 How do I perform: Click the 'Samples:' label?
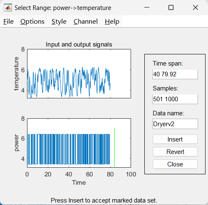point(166,88)
